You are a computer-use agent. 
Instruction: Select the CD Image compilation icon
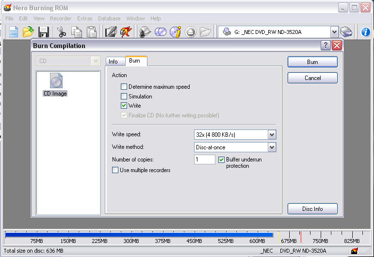pyautogui.click(x=55, y=84)
